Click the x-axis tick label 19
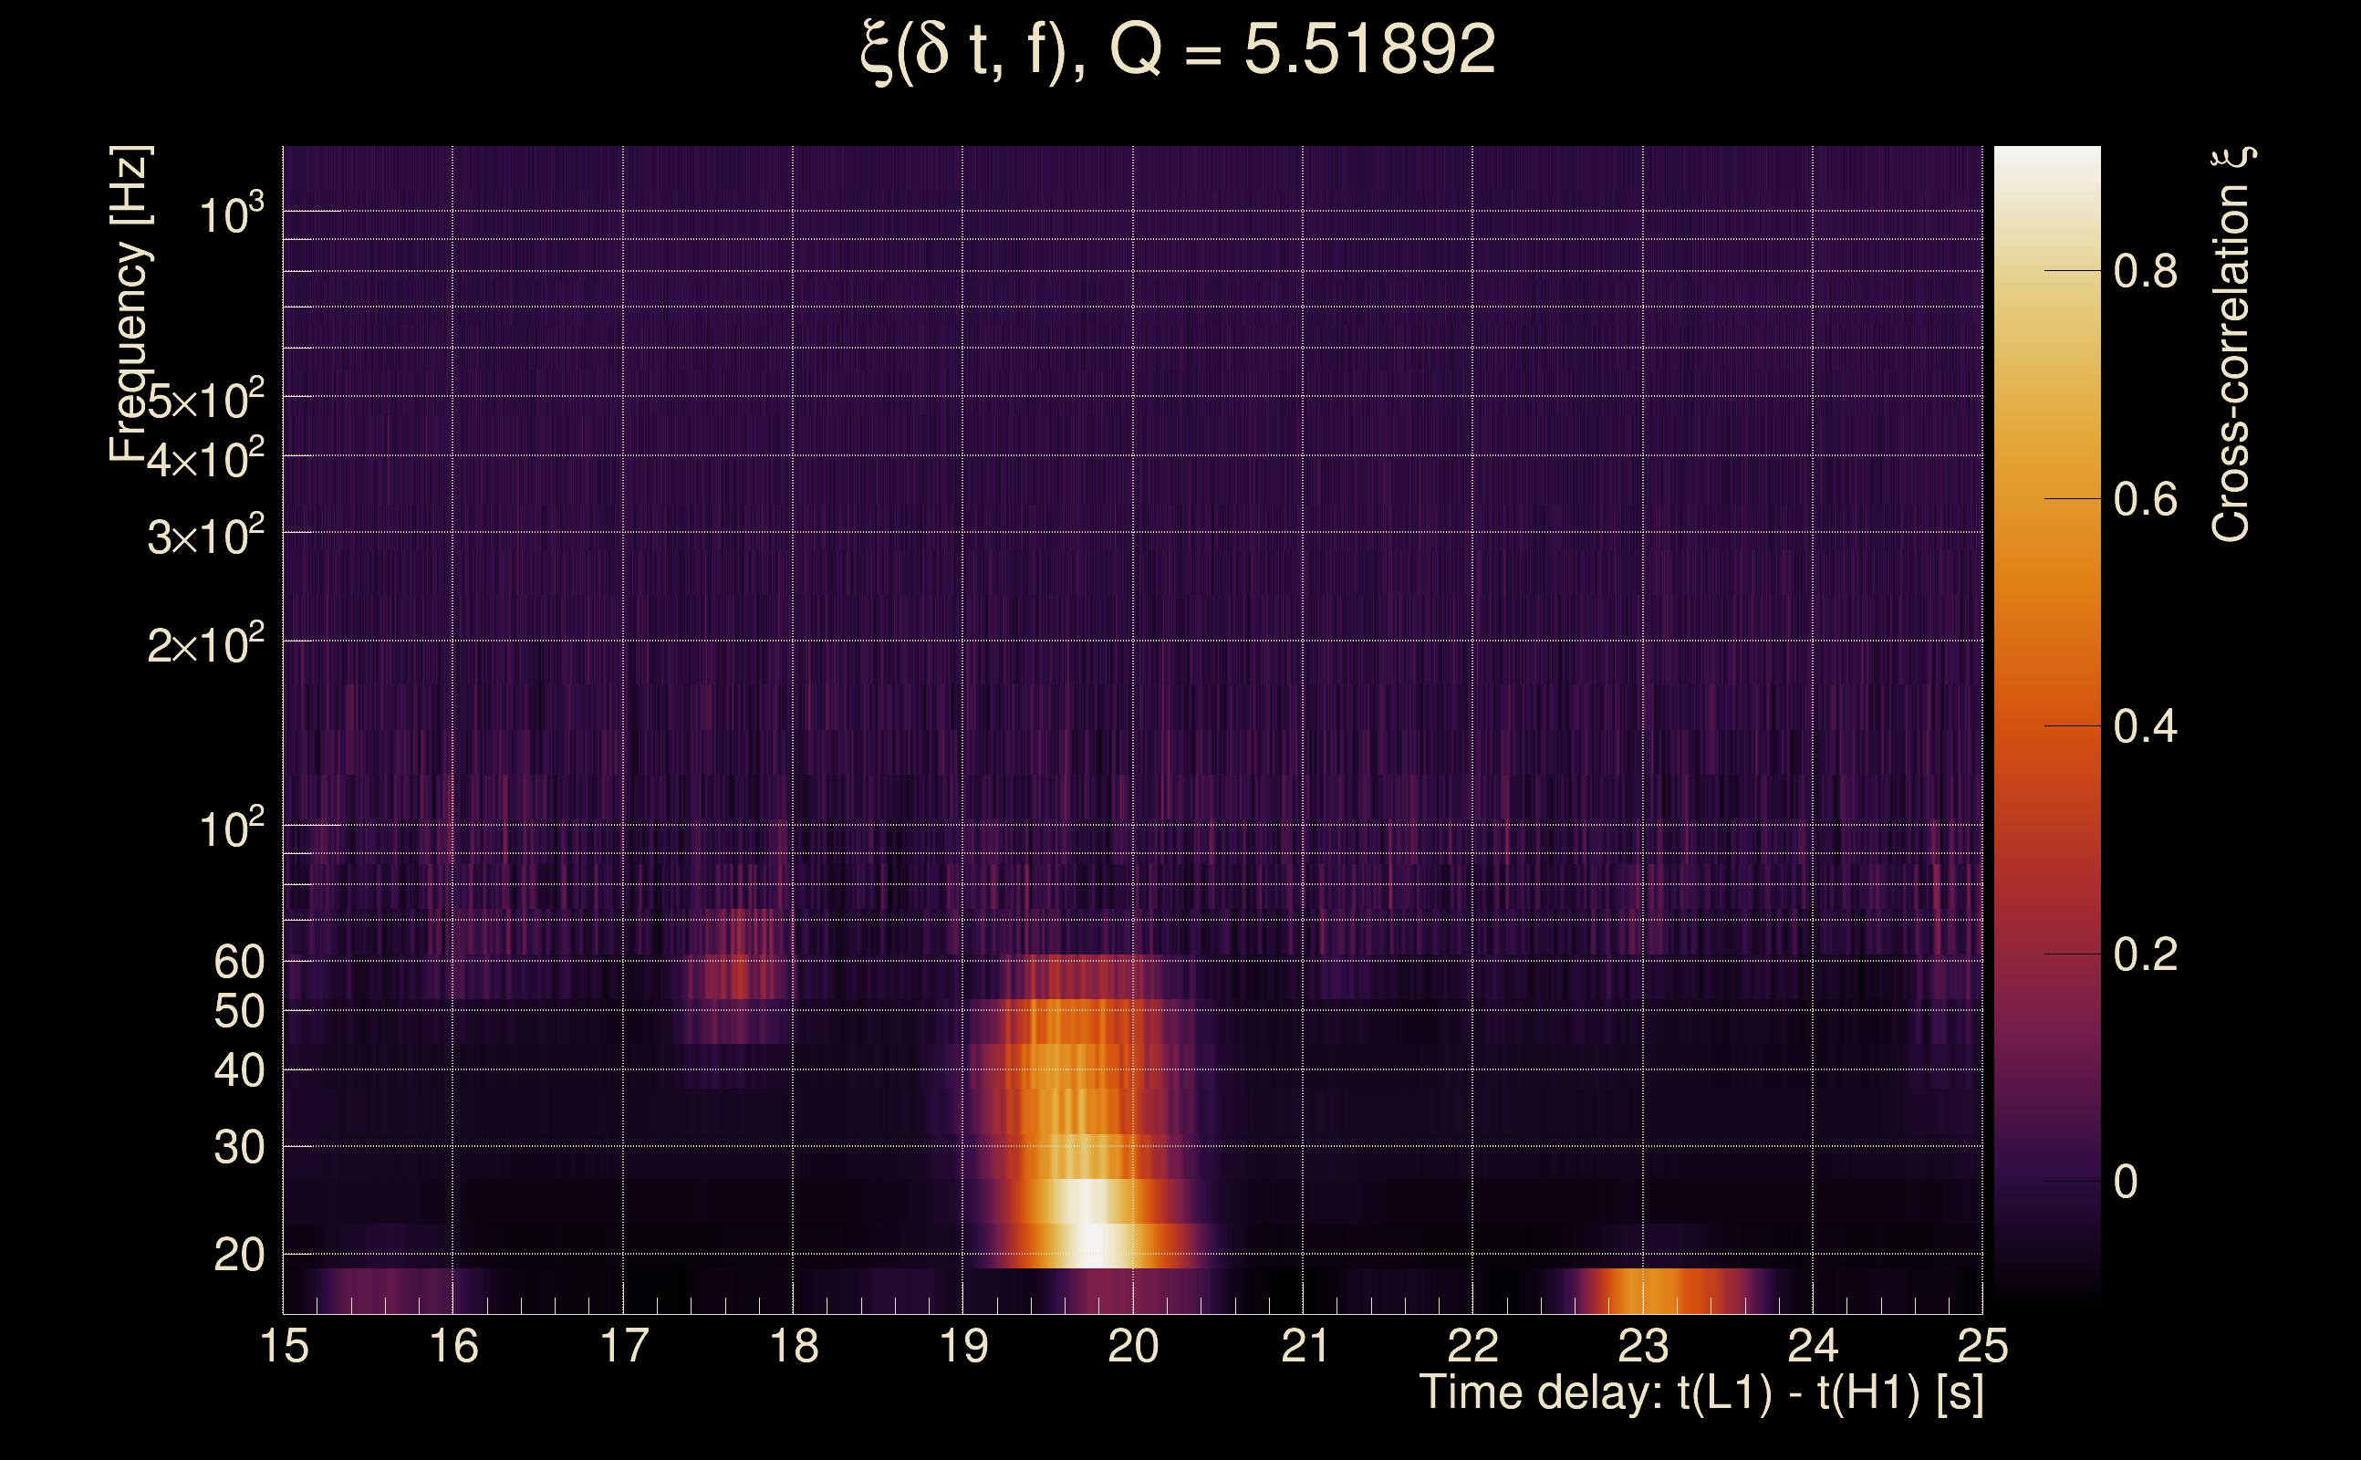Image resolution: width=2361 pixels, height=1460 pixels. 963,1346
